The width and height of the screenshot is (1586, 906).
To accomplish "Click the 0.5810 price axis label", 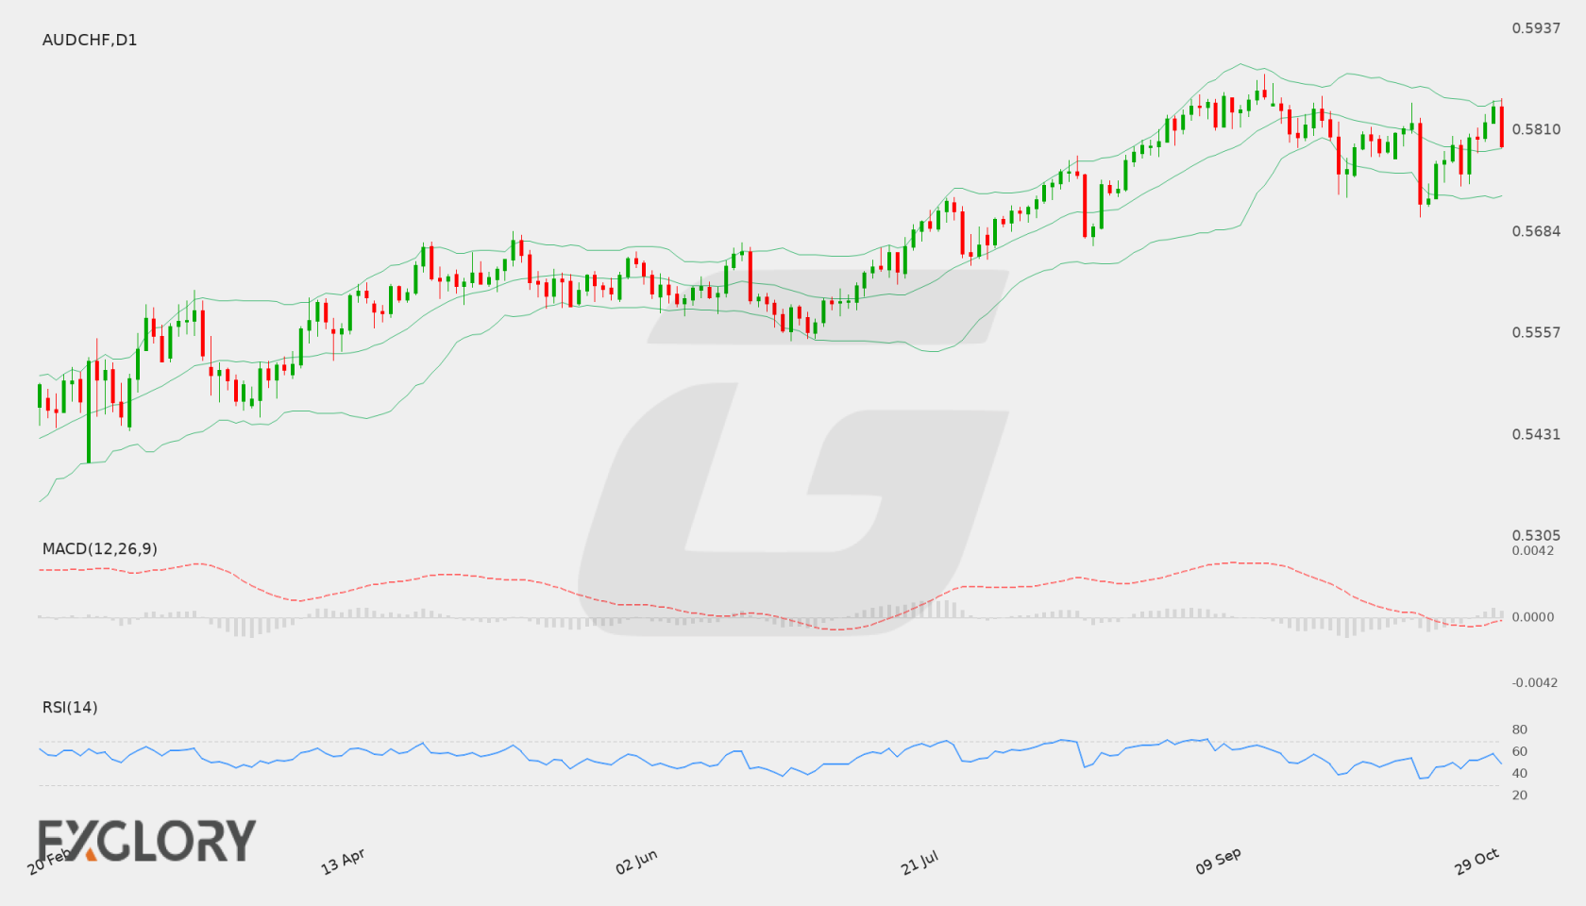I will tap(1536, 129).
